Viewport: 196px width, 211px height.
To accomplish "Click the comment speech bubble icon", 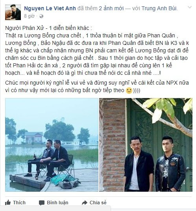I will [42, 203].
